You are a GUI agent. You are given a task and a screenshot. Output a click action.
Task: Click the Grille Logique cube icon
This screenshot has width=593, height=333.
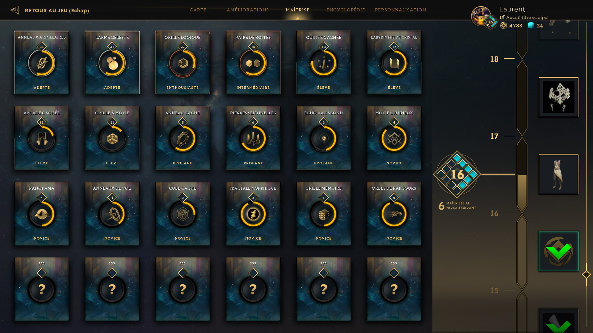[183, 63]
